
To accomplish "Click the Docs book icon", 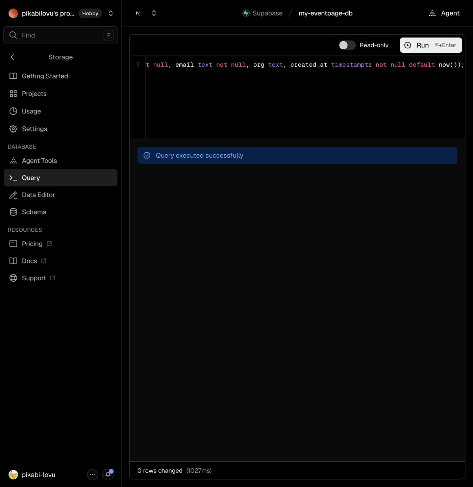I will [13, 261].
